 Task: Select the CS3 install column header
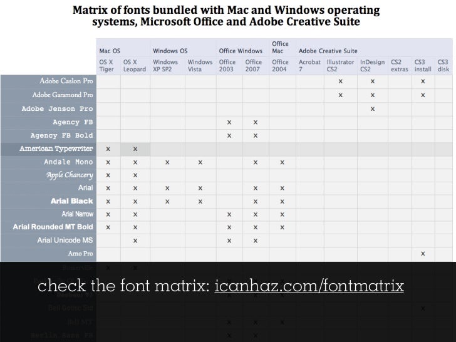[423, 66]
